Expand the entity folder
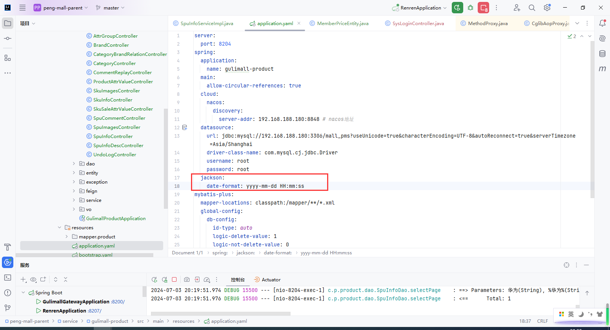This screenshot has width=610, height=330. (74, 173)
